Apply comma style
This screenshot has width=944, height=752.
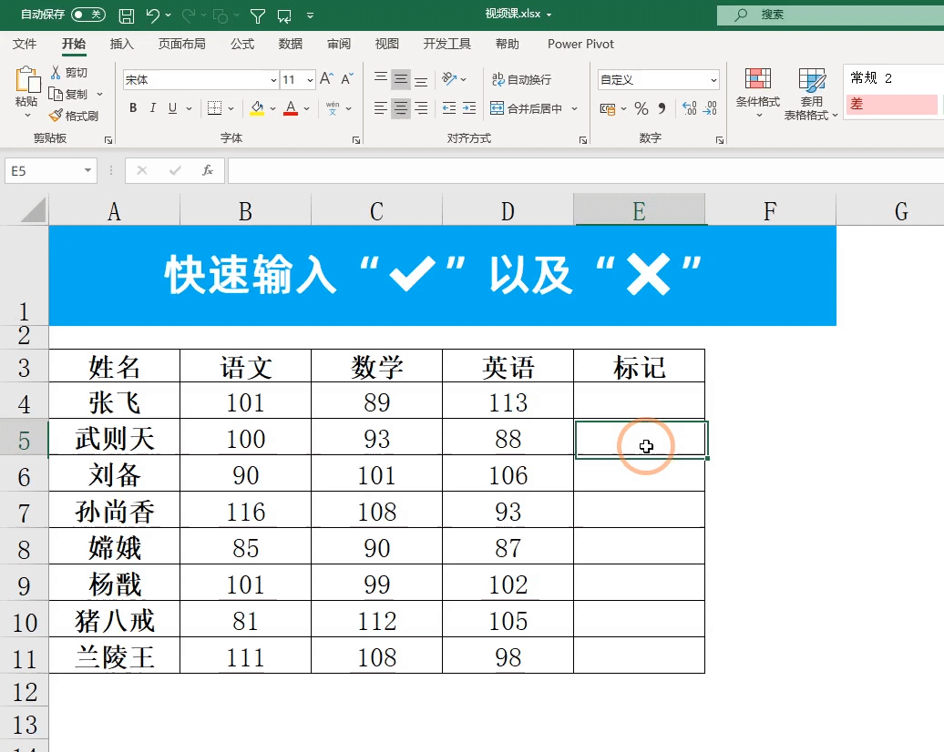click(662, 109)
